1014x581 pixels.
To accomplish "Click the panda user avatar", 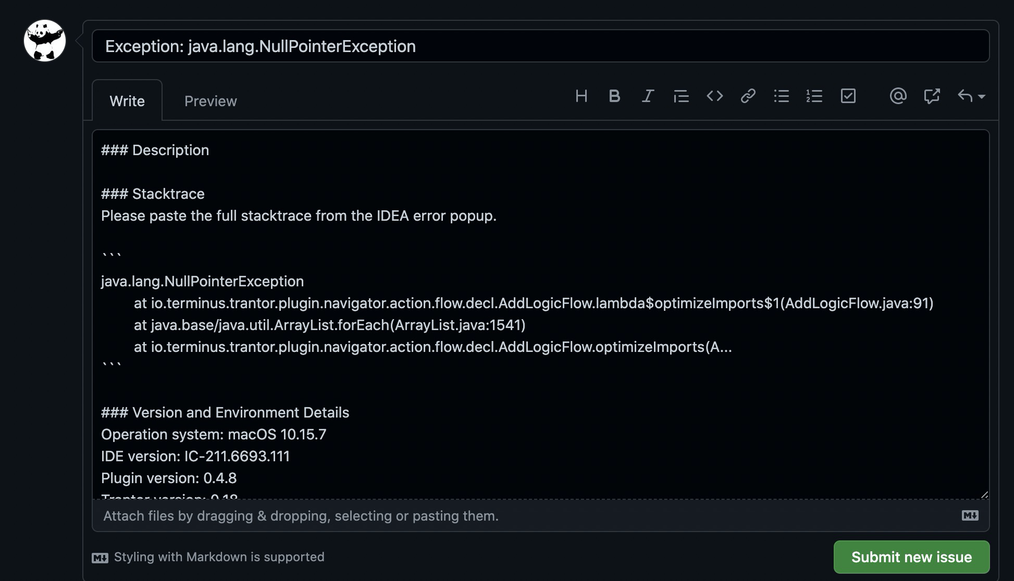I will pyautogui.click(x=45, y=41).
